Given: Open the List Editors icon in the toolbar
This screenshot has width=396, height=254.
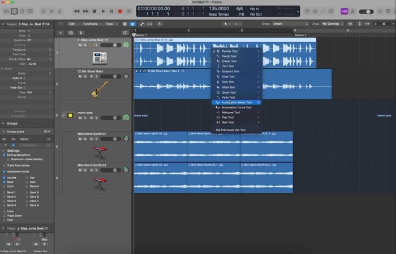Looking at the screenshot, I should (x=380, y=11).
